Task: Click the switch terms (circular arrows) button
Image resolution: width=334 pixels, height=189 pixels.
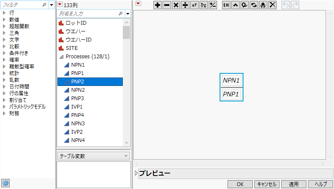Action: (x=254, y=5)
